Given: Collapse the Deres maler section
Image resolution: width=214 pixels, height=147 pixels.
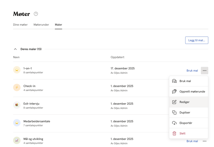Looking at the screenshot, I should 15,49.
